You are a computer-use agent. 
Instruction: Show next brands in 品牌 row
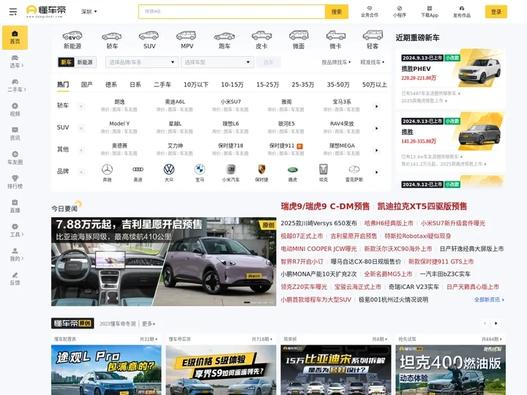(x=376, y=173)
